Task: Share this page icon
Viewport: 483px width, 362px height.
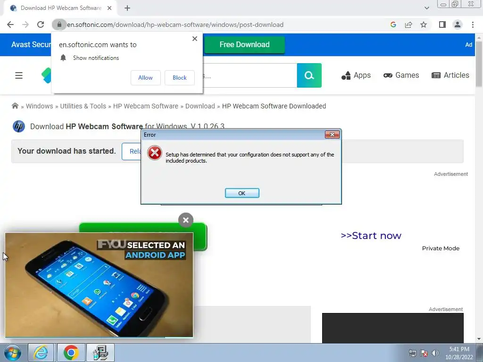Action: pyautogui.click(x=408, y=25)
